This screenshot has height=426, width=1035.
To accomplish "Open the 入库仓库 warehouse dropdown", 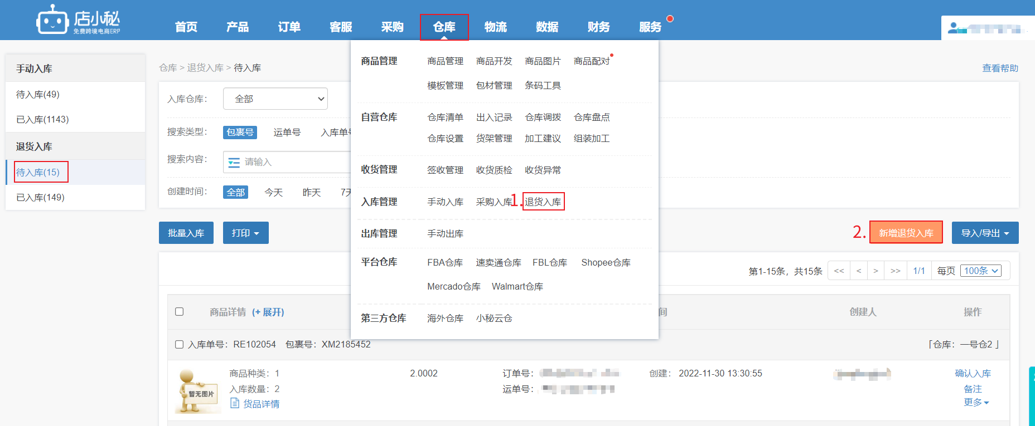I will (275, 99).
